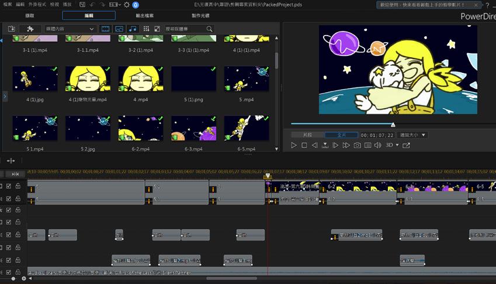
Task: Open the project aspect ratio dropdown
Action: [115, 5]
